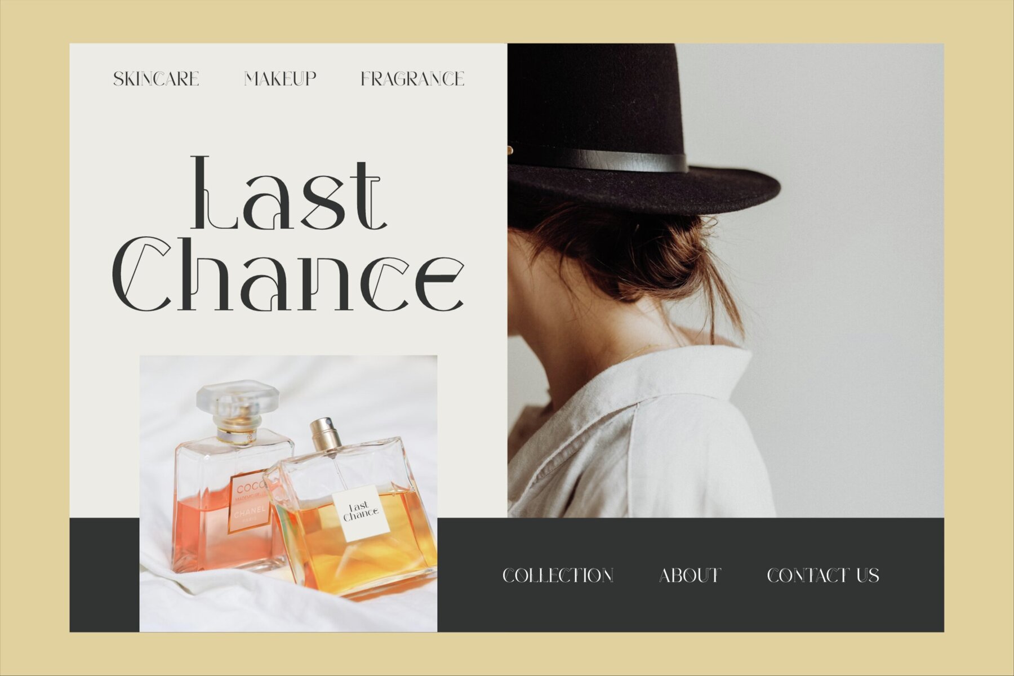Screen dimensions: 1014x676
Task: Open the Collection link in footer
Action: 558,575
